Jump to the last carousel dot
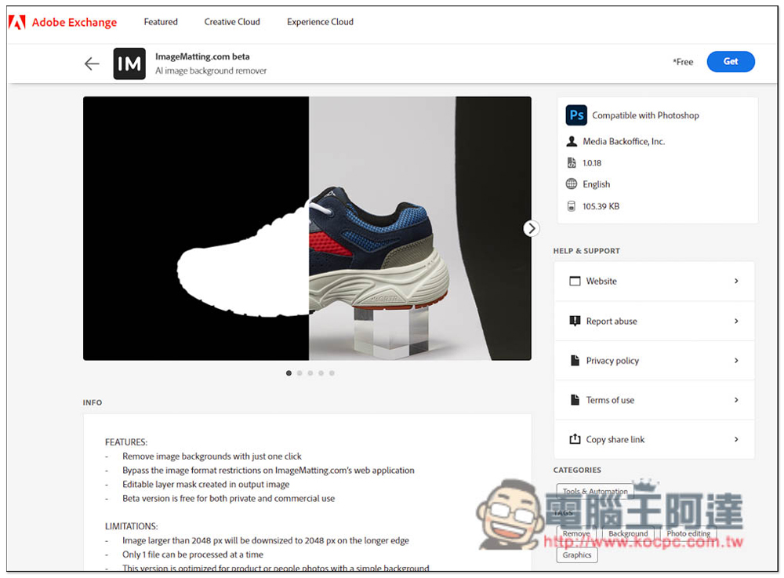The height and width of the screenshot is (578, 784). (x=332, y=373)
